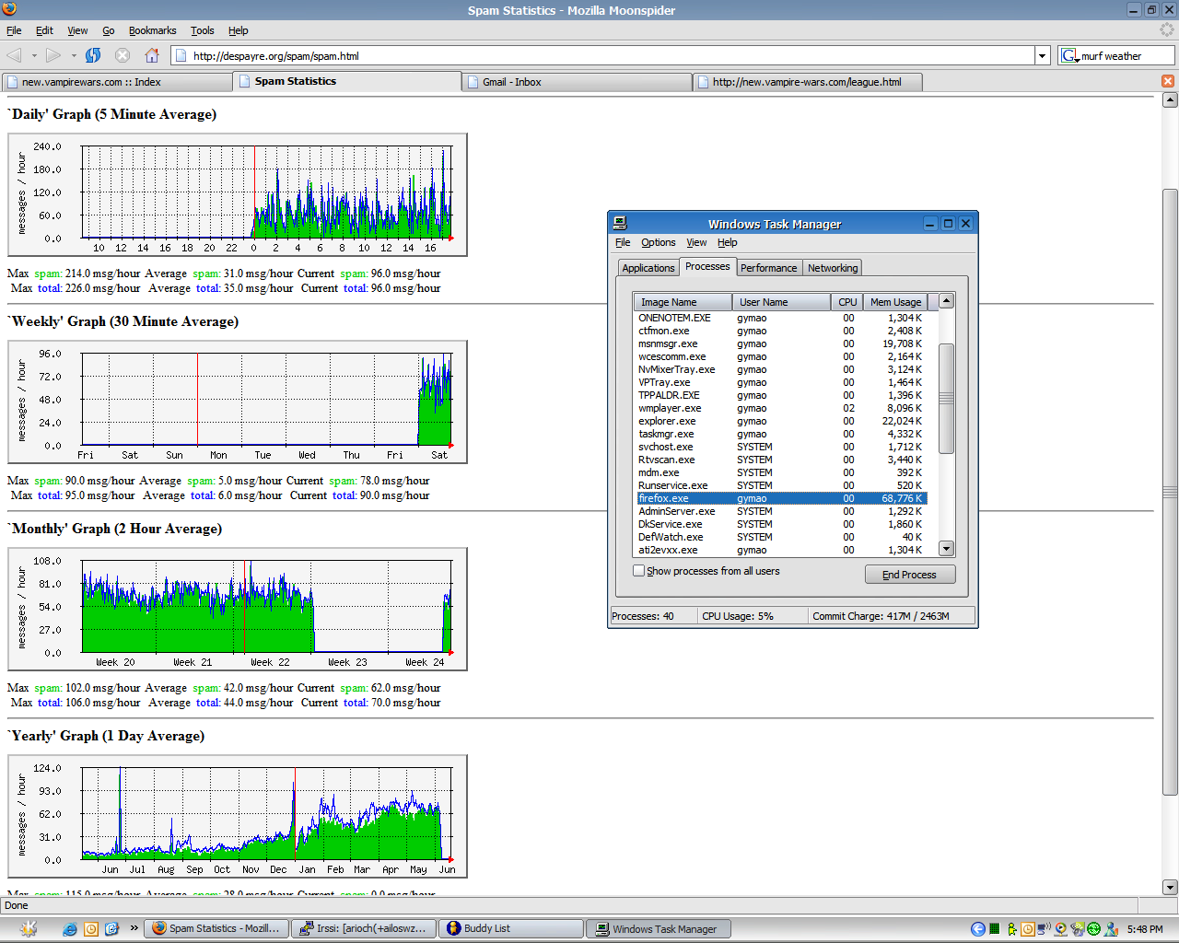Switch to the Performance tab

[768, 268]
